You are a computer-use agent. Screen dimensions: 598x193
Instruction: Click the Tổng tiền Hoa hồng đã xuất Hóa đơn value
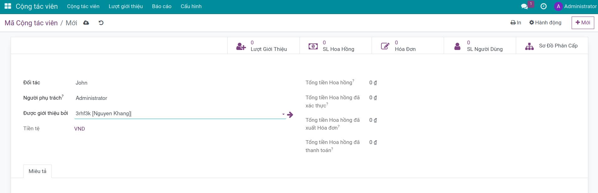click(373, 120)
